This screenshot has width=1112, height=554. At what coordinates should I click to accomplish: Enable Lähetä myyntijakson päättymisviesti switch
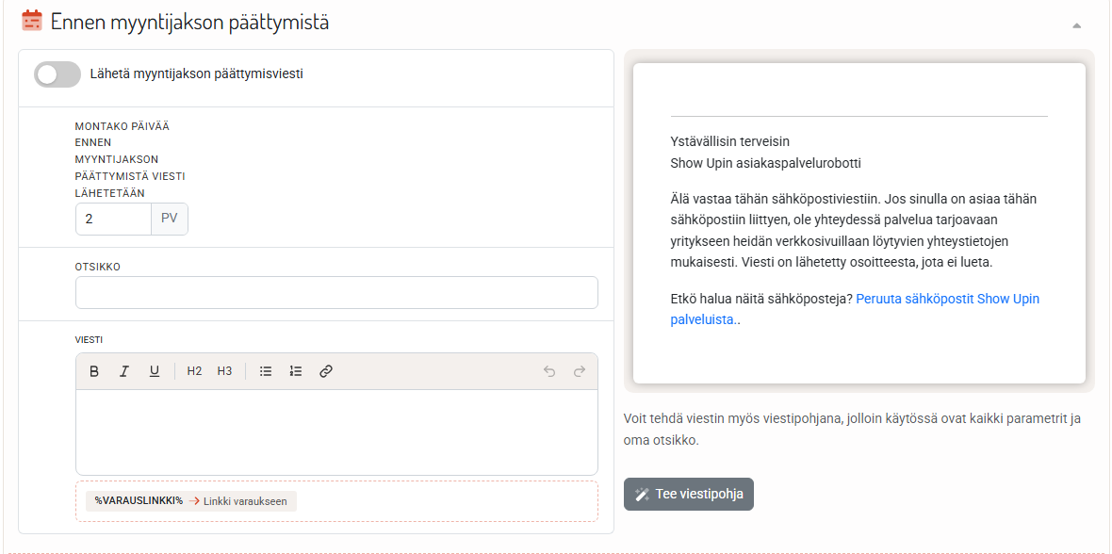click(57, 74)
